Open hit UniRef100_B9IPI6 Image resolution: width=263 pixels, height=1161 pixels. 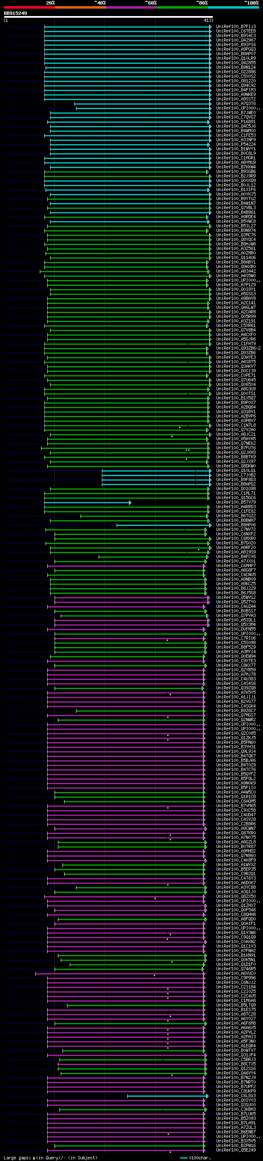(236, 44)
